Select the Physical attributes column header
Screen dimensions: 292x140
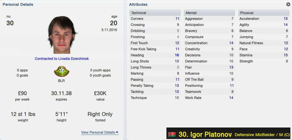coord(264,13)
